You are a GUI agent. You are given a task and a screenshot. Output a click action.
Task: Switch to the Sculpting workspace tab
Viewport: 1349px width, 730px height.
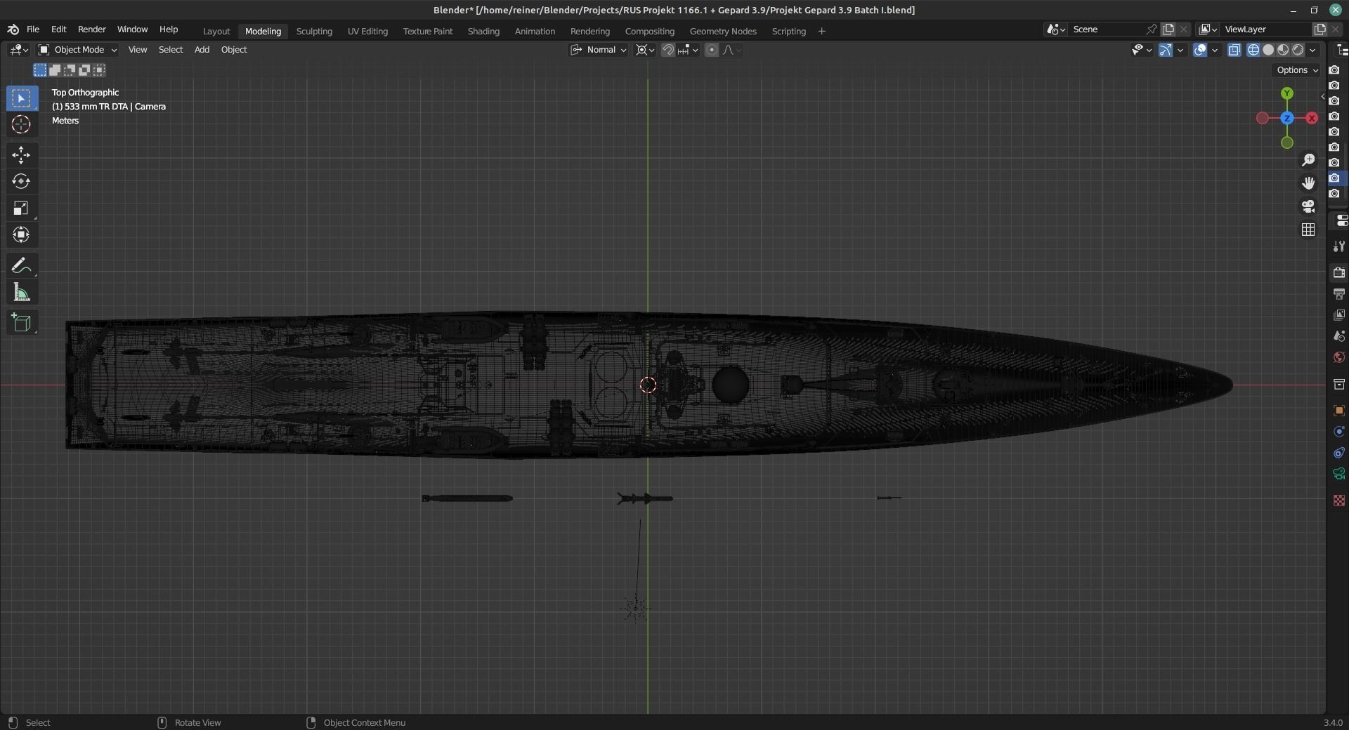tap(314, 32)
